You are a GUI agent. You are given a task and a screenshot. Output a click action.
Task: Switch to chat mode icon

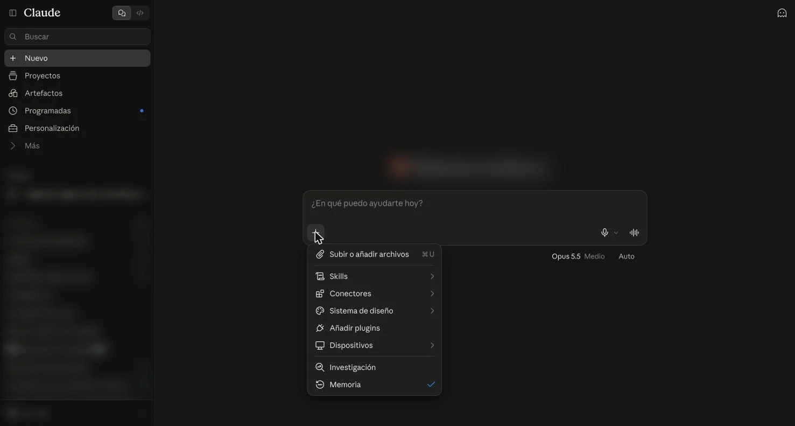(122, 13)
